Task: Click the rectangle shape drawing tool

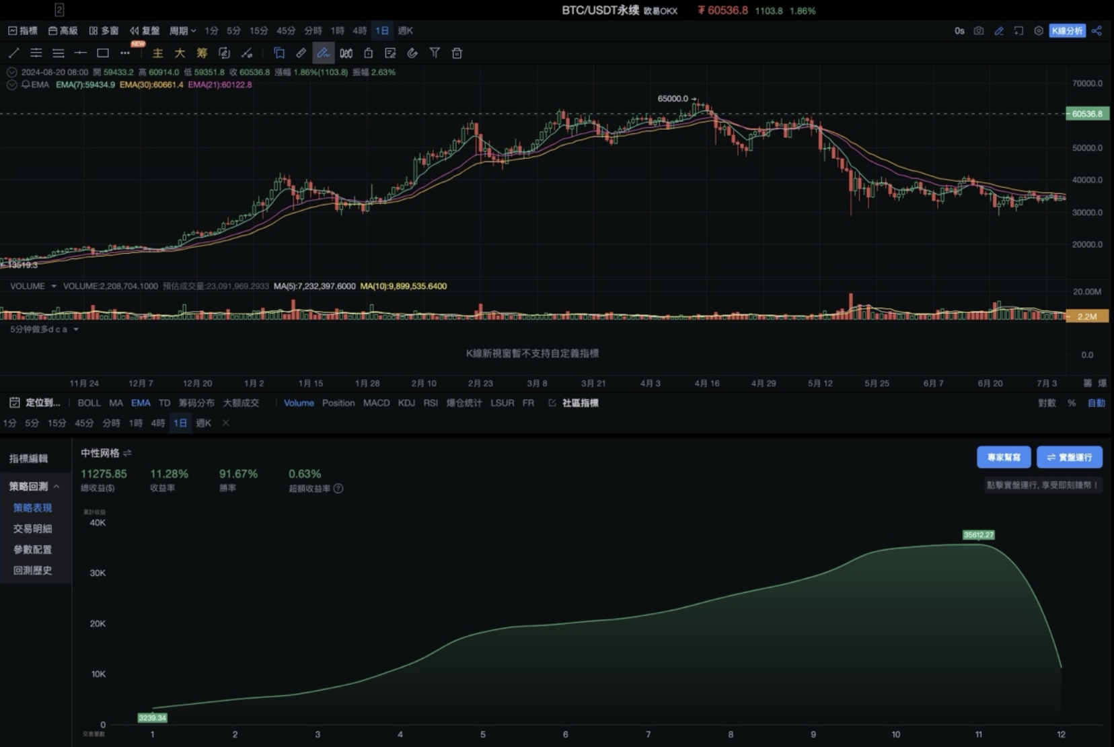Action: pyautogui.click(x=103, y=53)
